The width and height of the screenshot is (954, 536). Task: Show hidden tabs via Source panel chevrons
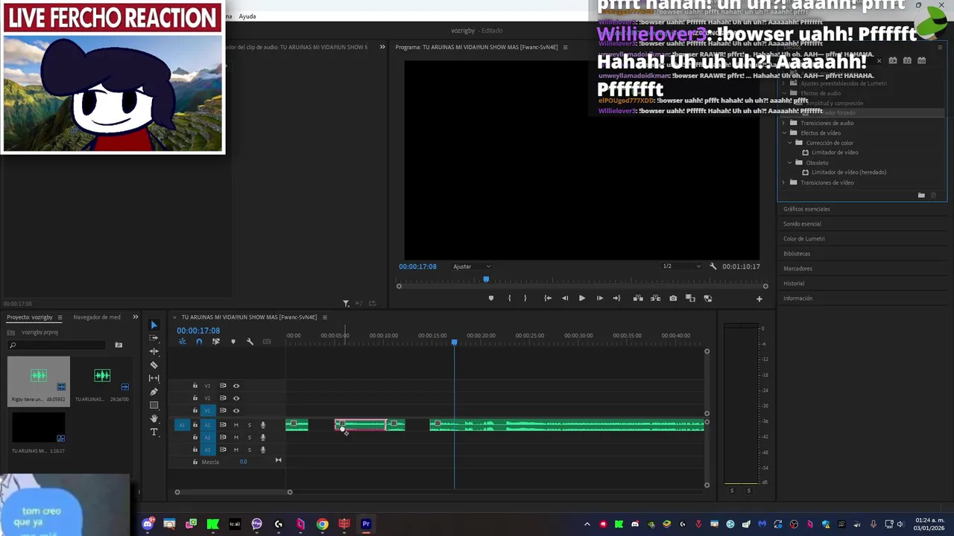[382, 47]
